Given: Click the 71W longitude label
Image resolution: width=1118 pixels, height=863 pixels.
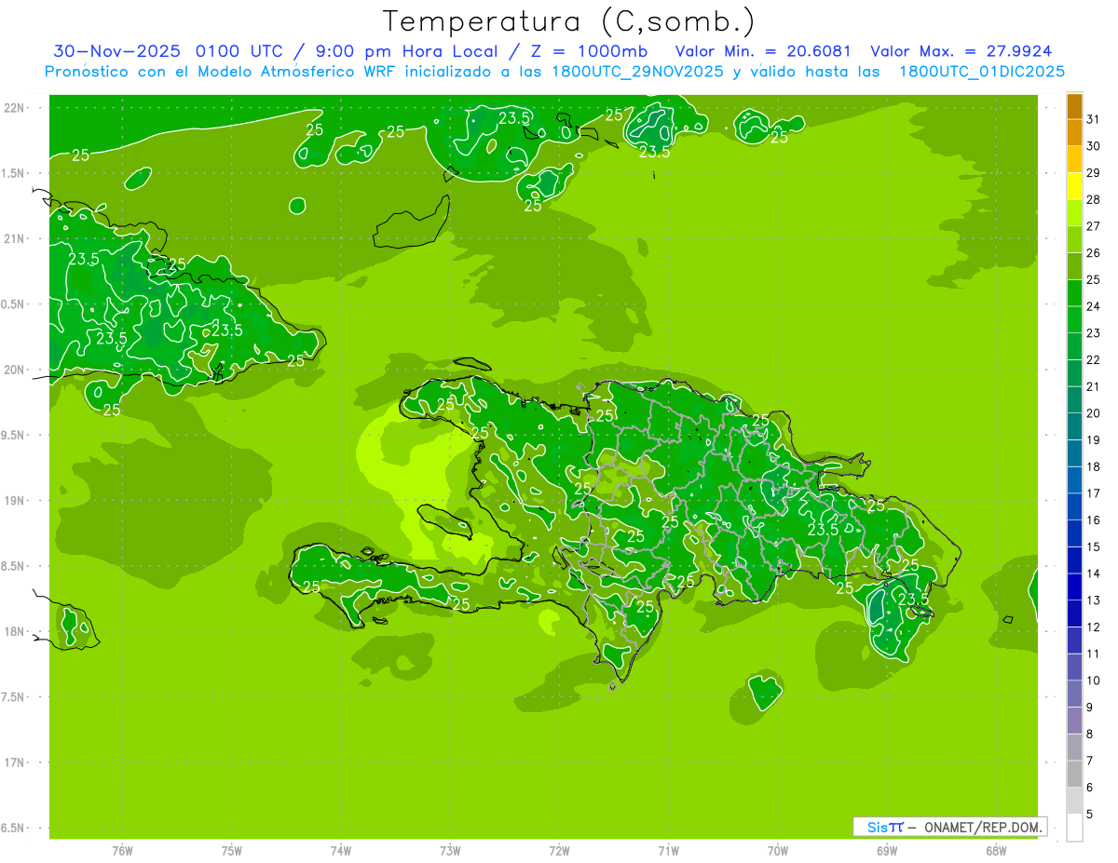Looking at the screenshot, I should (668, 851).
